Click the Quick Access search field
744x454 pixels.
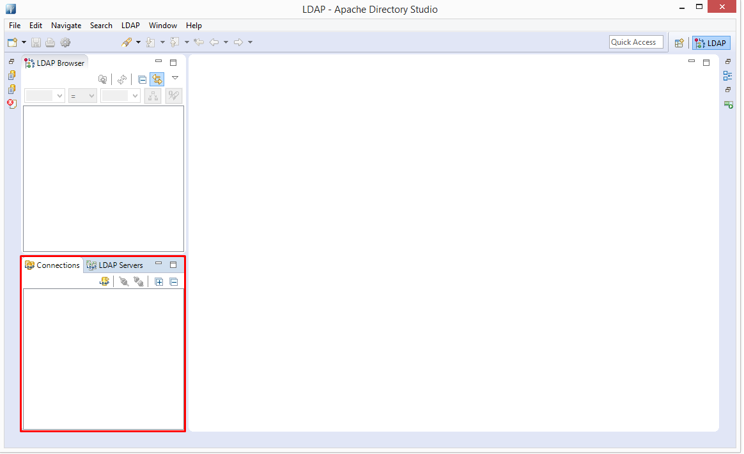coord(635,42)
